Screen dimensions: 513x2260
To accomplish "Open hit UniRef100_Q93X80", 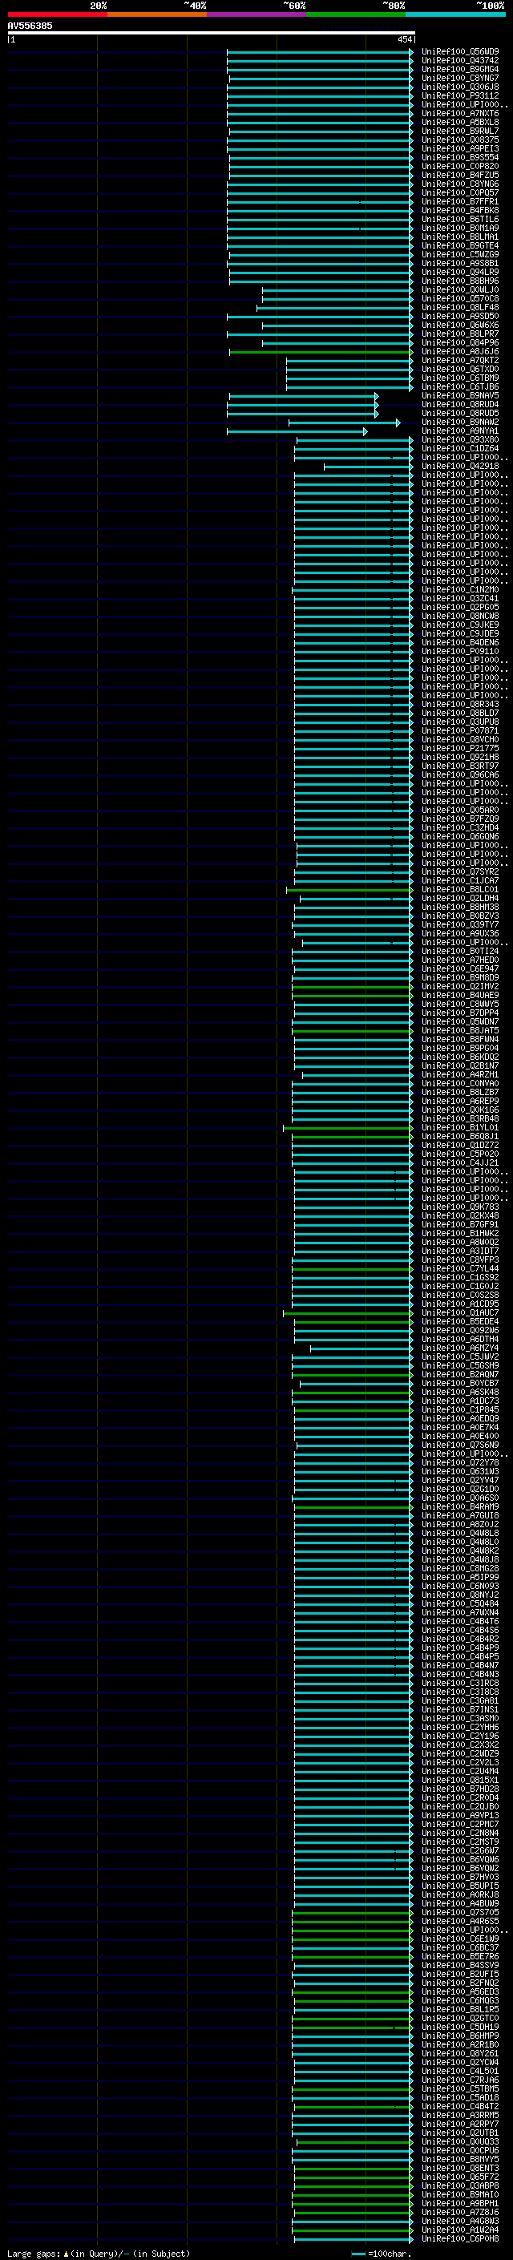I will click(x=460, y=439).
